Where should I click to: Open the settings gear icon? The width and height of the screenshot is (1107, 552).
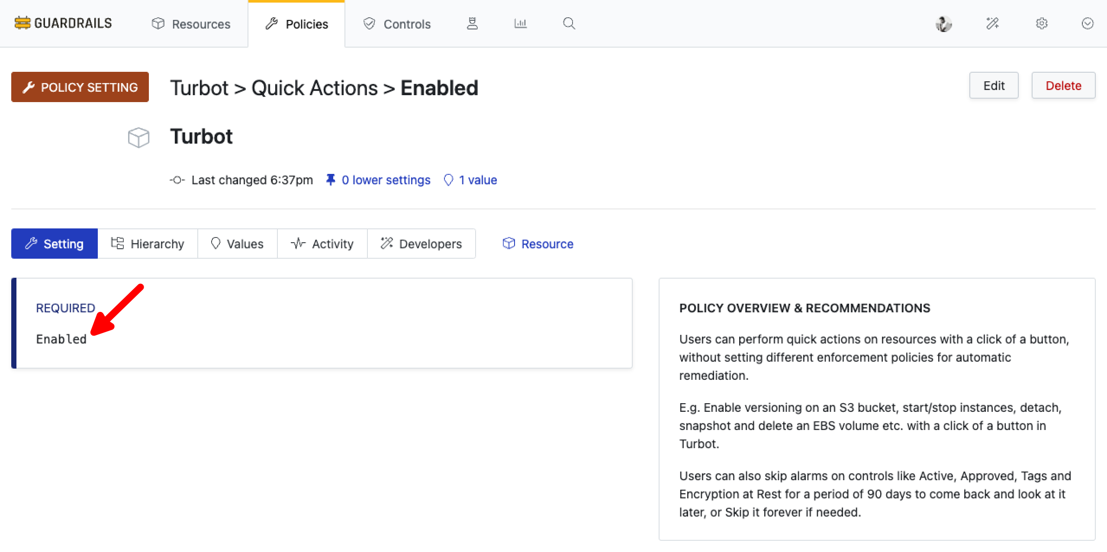(x=1041, y=24)
